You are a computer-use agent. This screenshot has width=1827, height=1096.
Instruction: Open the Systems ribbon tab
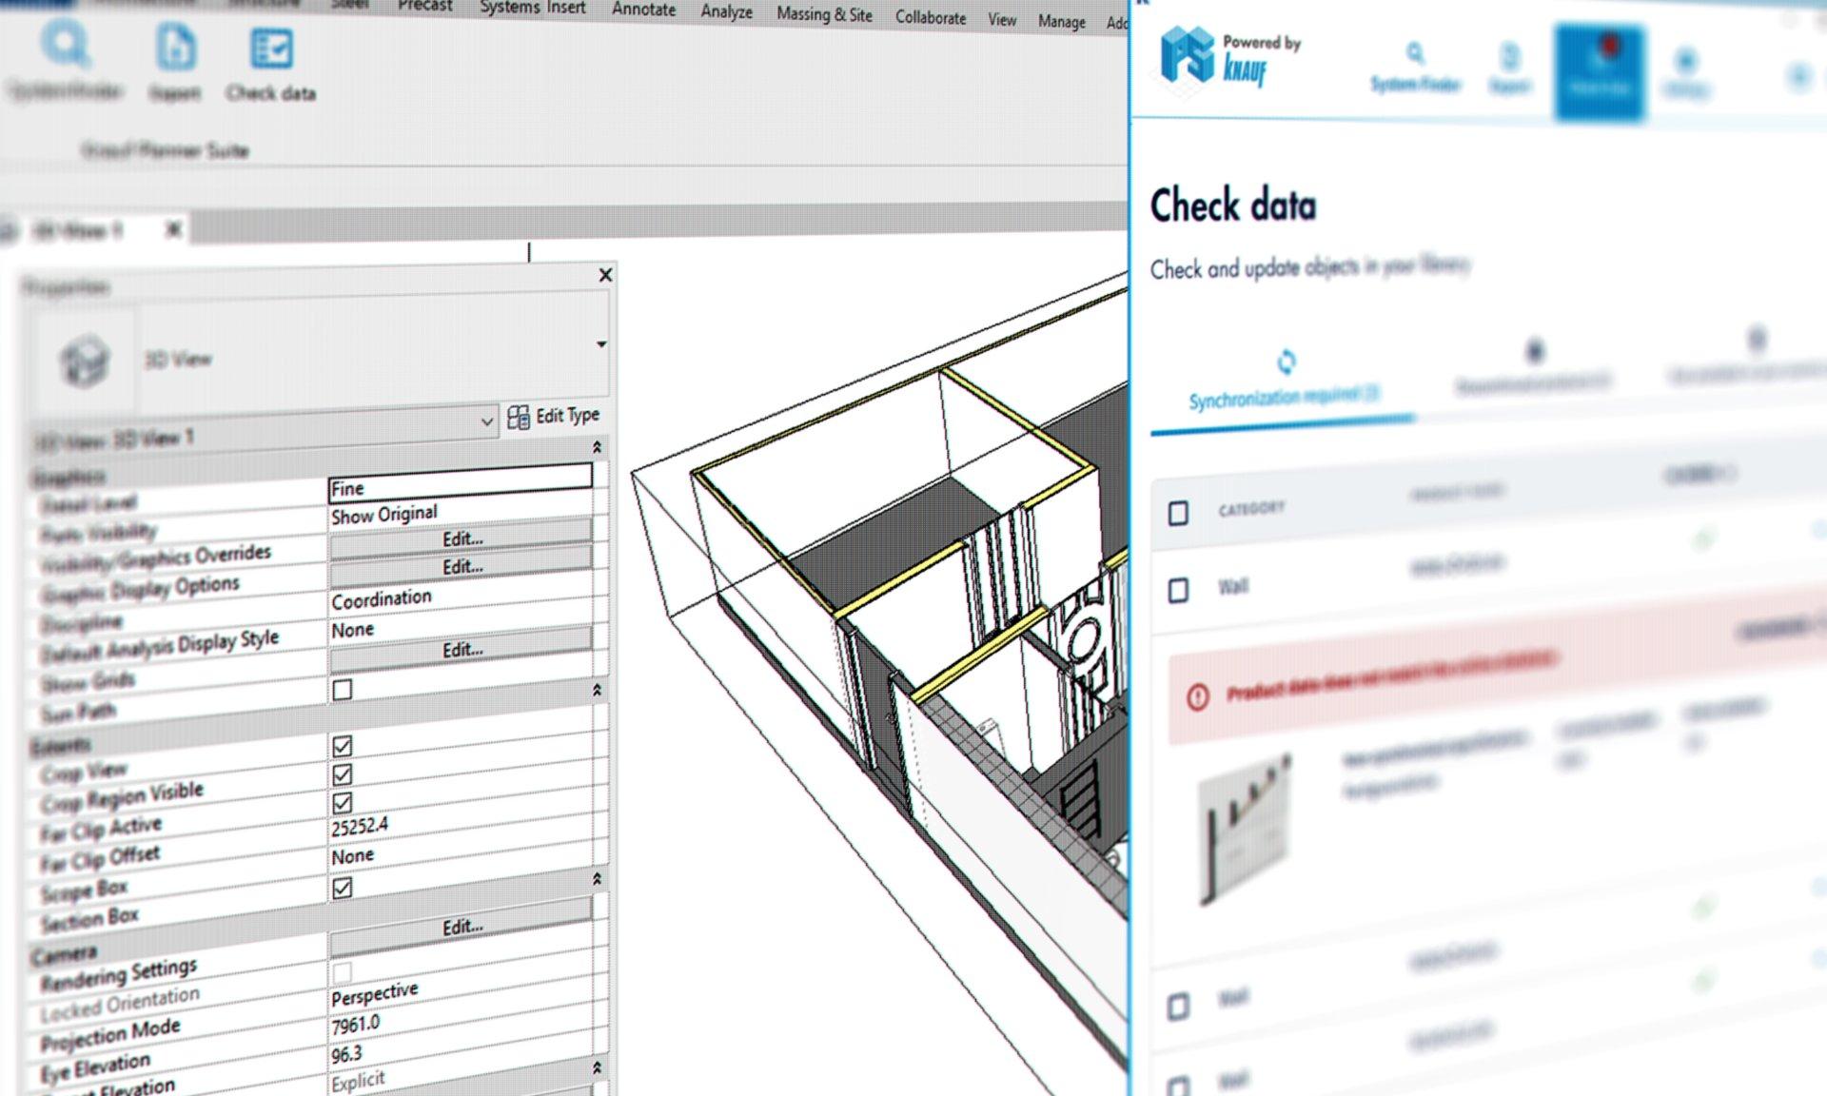(x=511, y=8)
